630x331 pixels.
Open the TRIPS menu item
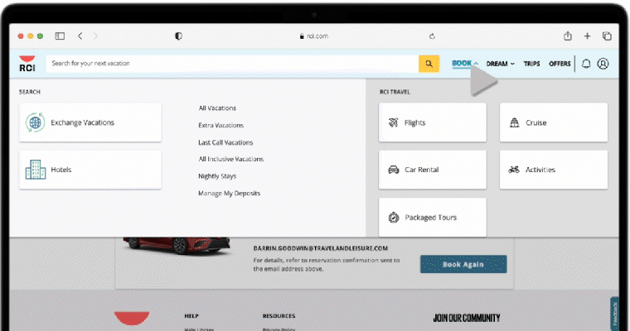click(x=531, y=64)
